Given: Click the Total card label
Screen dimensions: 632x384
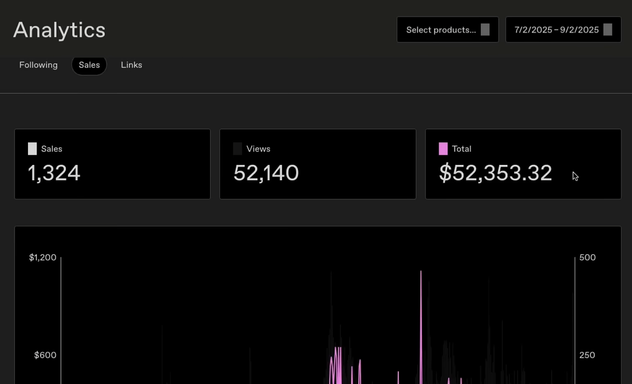Looking at the screenshot, I should pyautogui.click(x=461, y=149).
